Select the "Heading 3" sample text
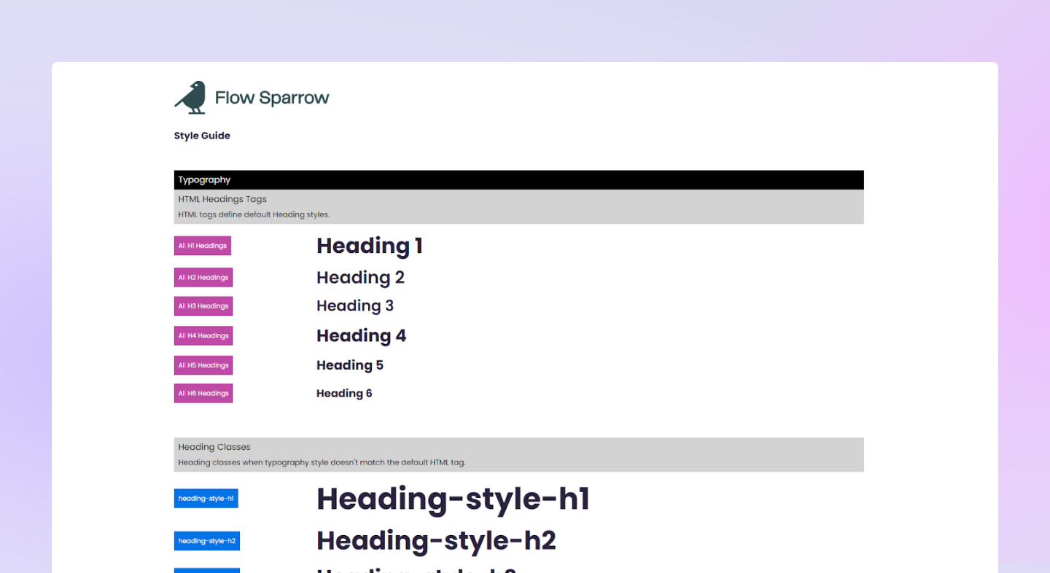1050x573 pixels. click(354, 305)
